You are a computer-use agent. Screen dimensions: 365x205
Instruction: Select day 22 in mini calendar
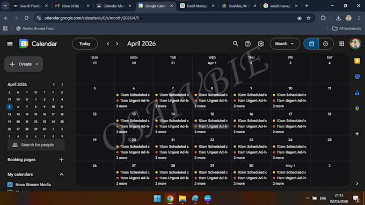point(35,122)
